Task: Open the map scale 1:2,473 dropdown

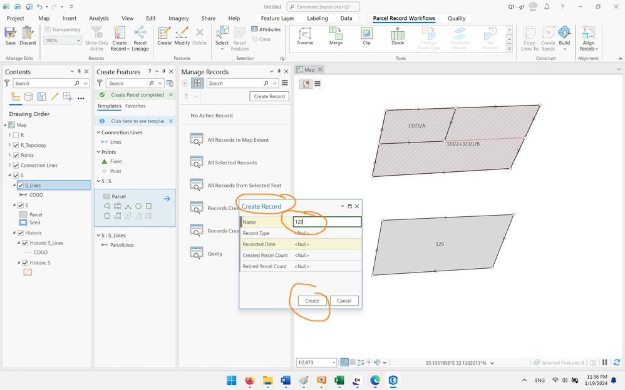Action: (x=334, y=362)
